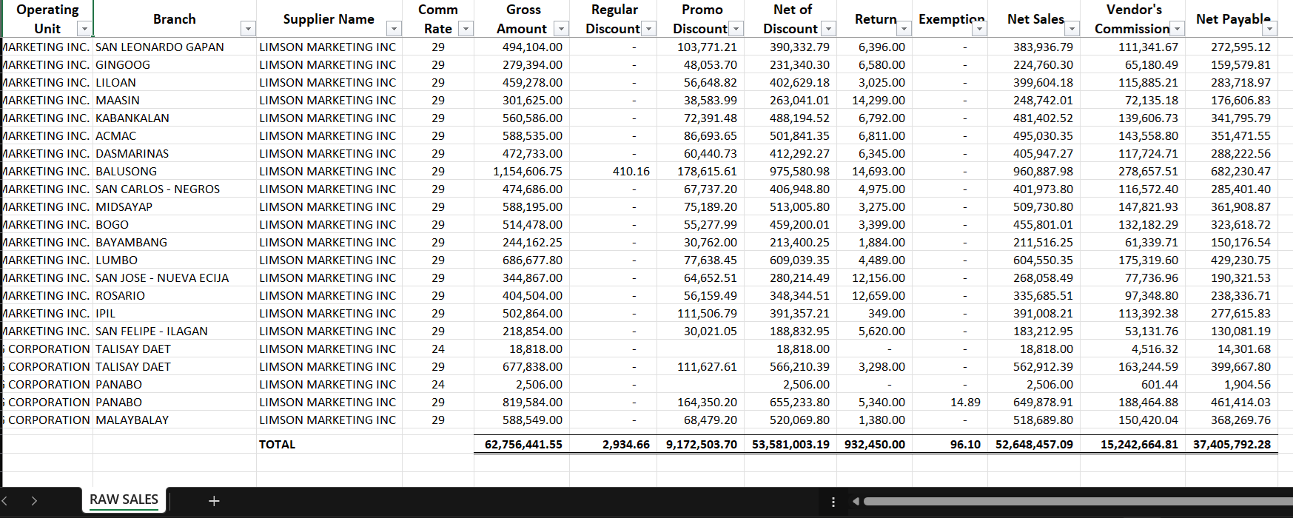Image resolution: width=1293 pixels, height=518 pixels.
Task: Go to next sheet with right arrow
Action: [x=34, y=501]
